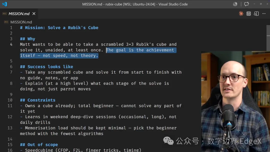Click the '## Constraints' heading
This screenshot has height=152, width=270.
(38, 100)
